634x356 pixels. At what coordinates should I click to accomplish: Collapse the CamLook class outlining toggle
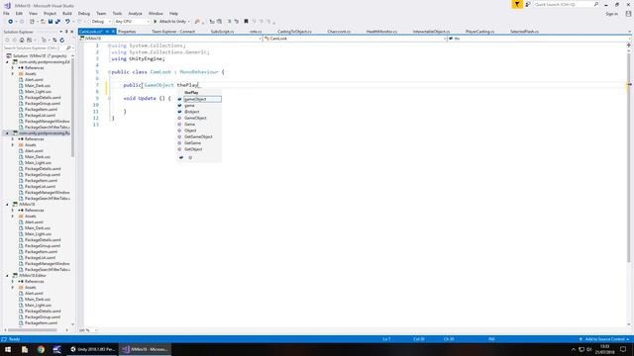click(109, 72)
